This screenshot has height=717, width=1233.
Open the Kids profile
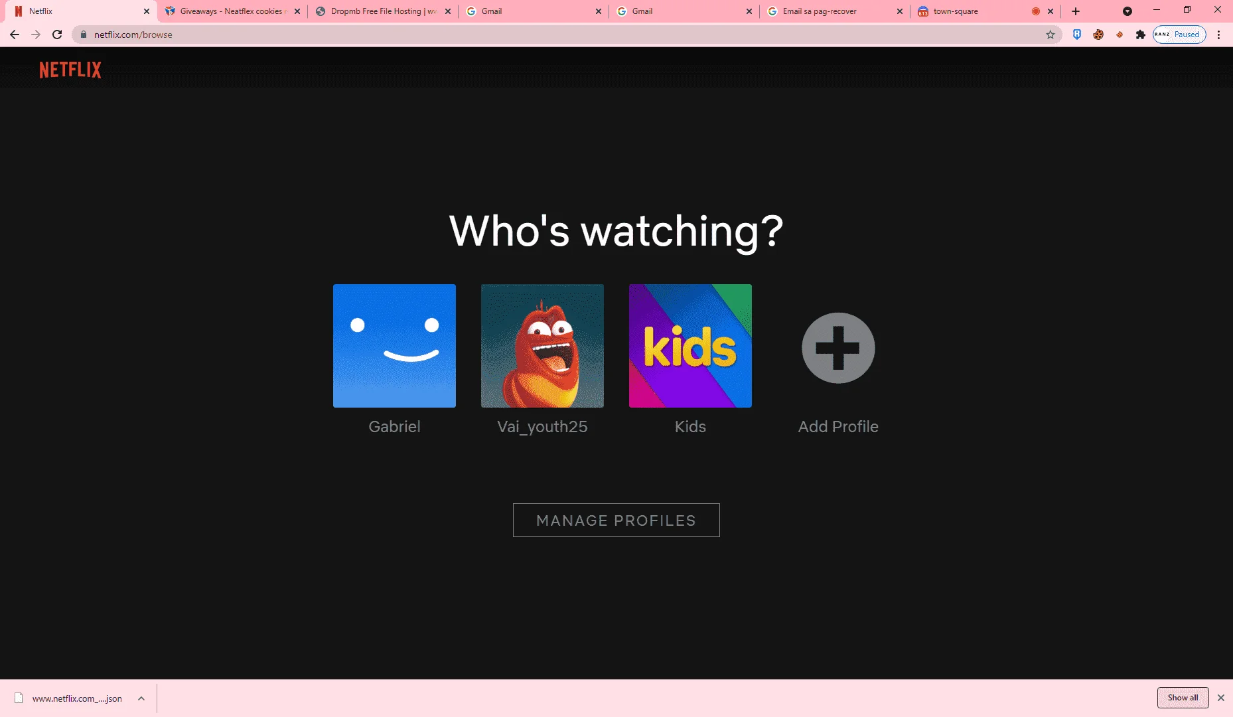click(x=690, y=346)
